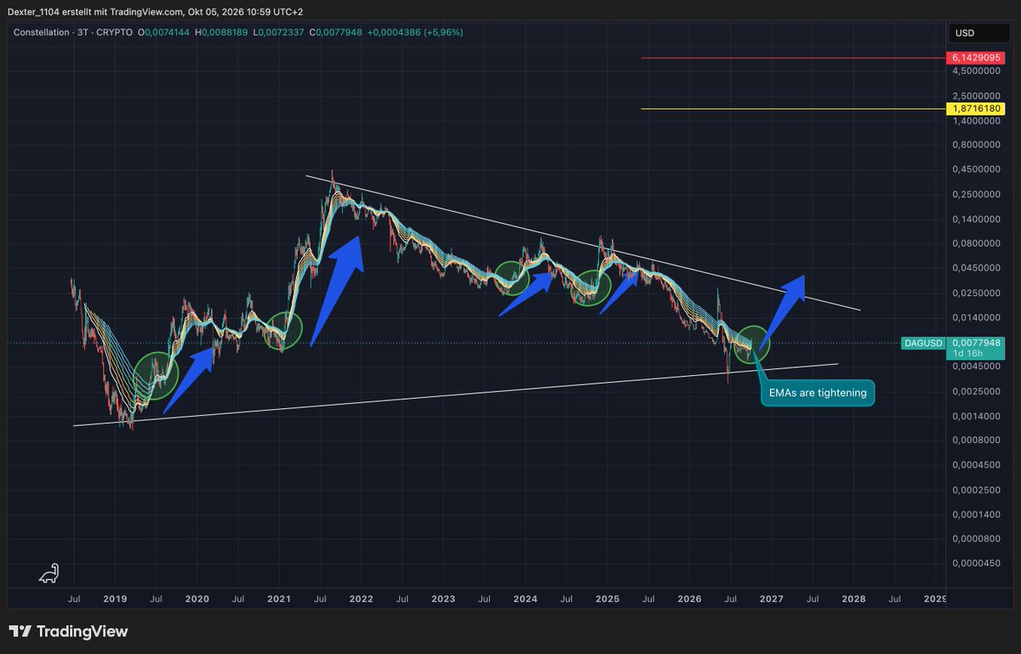1021x654 pixels.
Task: Open the USD currency selector
Action: 980,33
